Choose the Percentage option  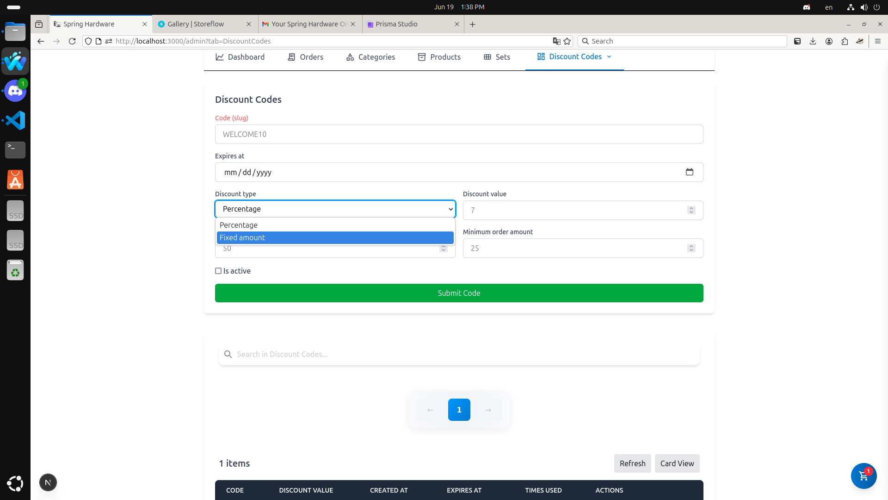(335, 225)
